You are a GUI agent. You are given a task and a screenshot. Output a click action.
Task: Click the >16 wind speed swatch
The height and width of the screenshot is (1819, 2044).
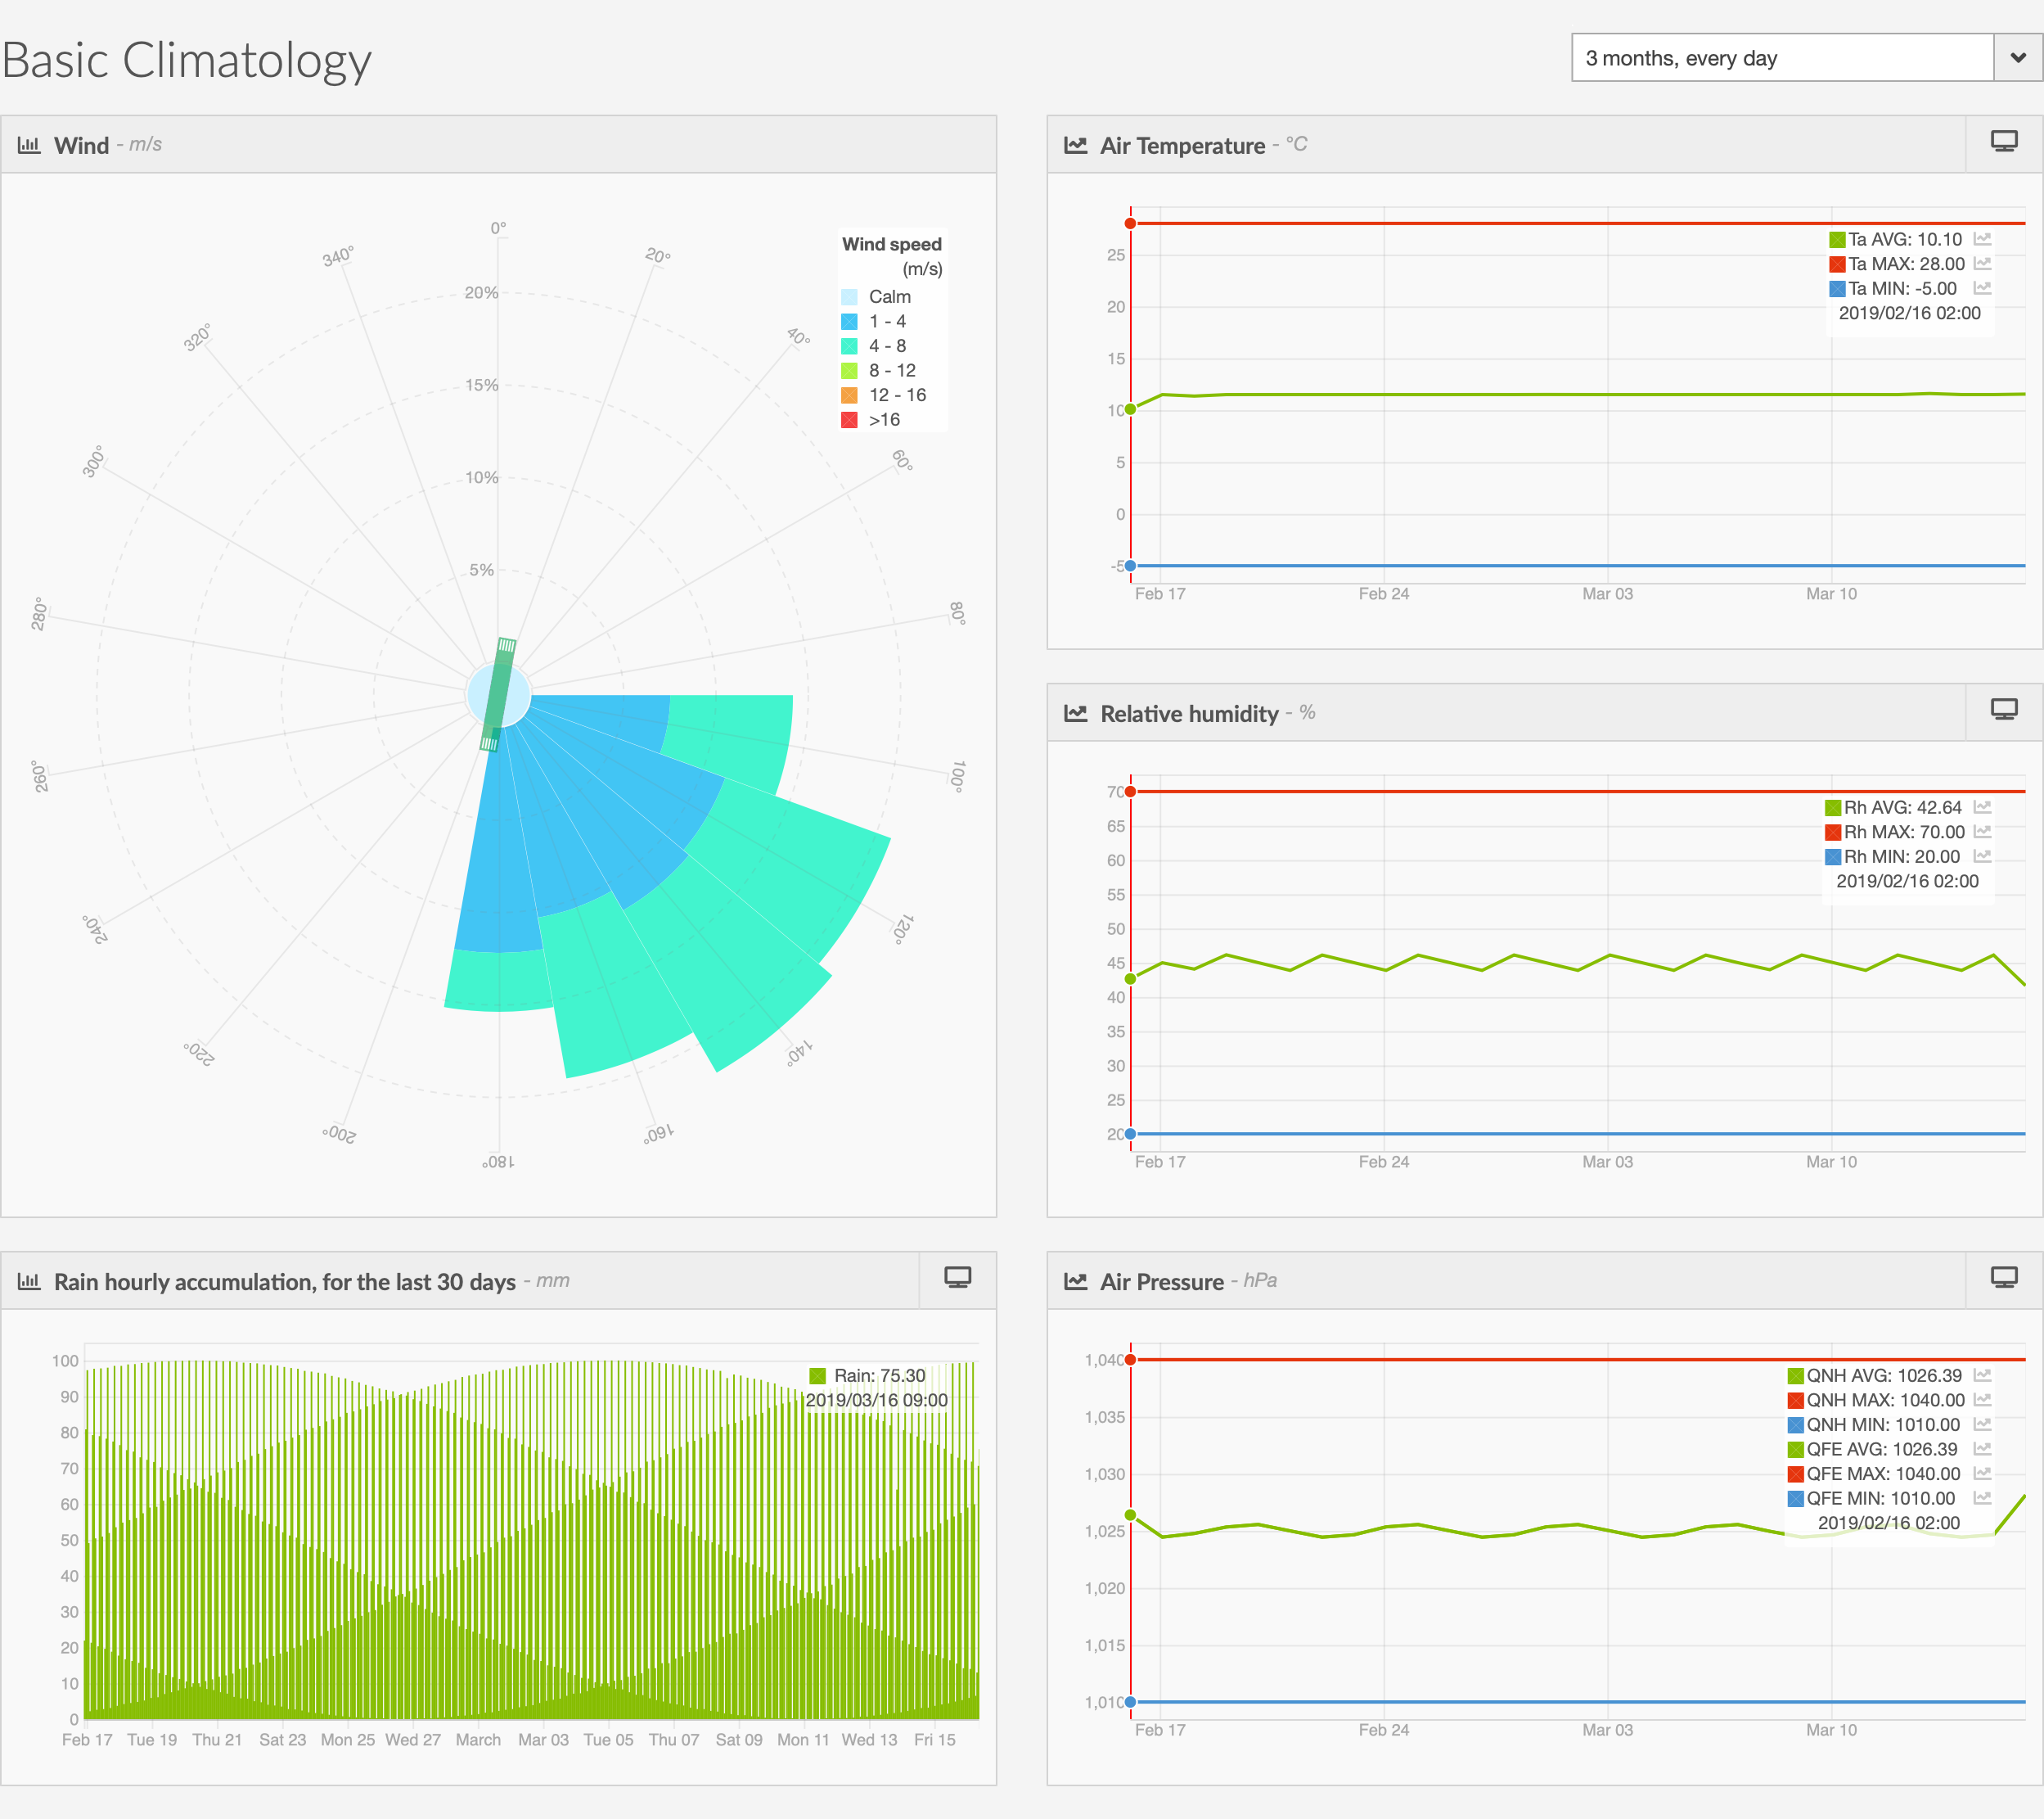click(849, 419)
